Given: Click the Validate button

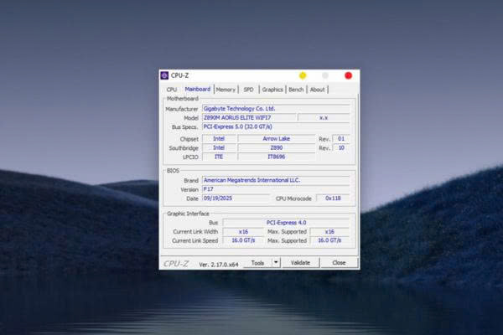Looking at the screenshot, I should (x=300, y=262).
